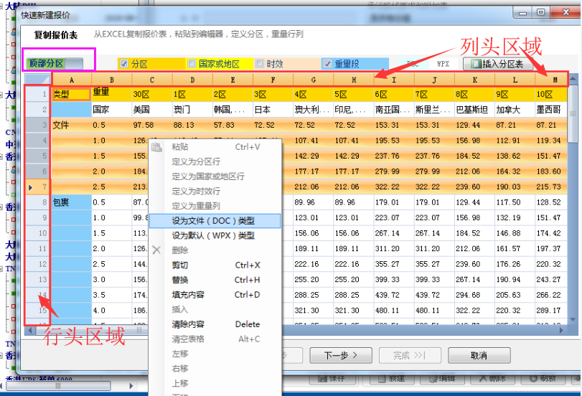Click the 刷新 button at the bottom right
Viewport: 582px width, 396px height.
542,378
